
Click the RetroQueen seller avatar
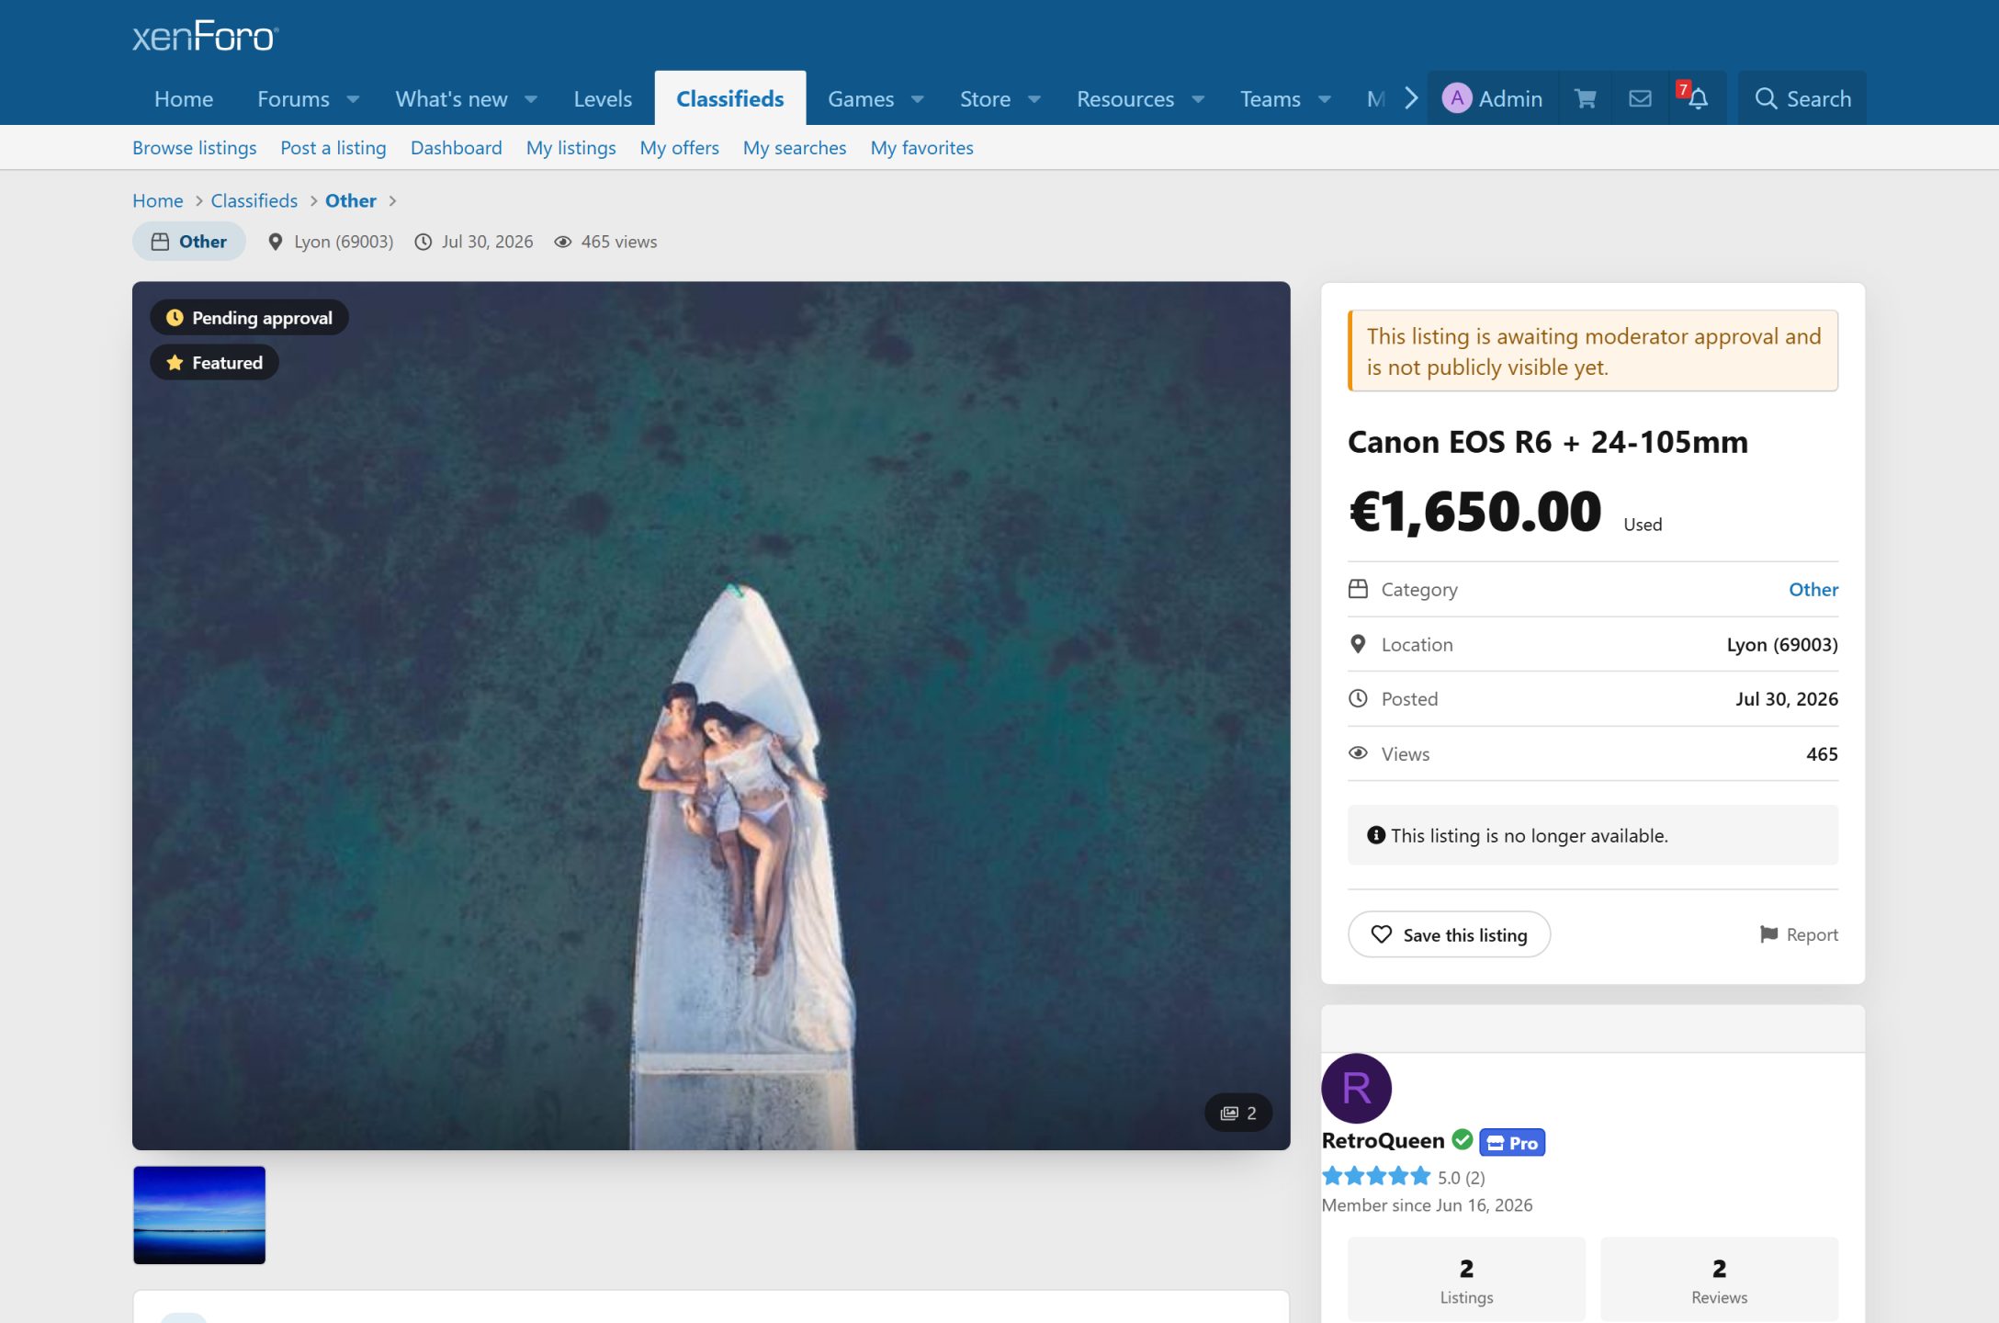tap(1356, 1088)
